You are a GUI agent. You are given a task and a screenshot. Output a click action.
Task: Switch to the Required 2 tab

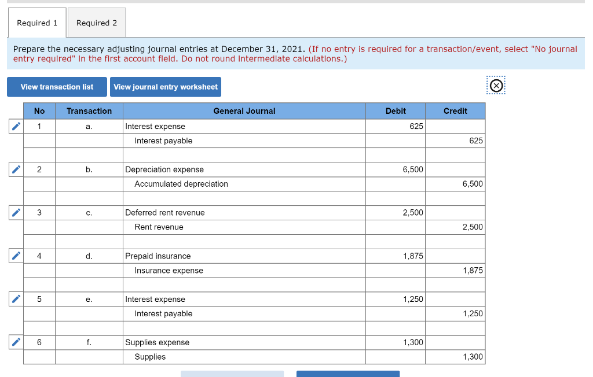pos(97,23)
